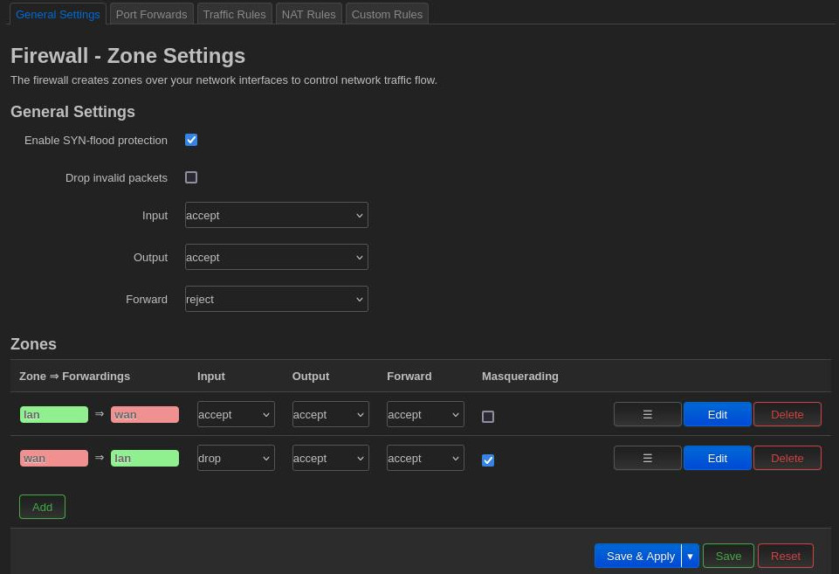Enable masquerading for the lan zone
Viewport: 839px width, 574px height.
pyautogui.click(x=488, y=417)
